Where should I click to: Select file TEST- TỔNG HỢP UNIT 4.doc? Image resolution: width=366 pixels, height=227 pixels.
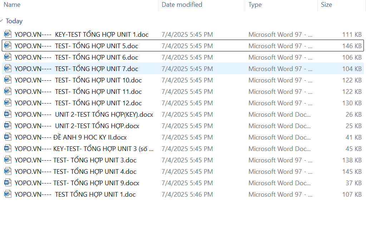pyautogui.click(x=75, y=172)
